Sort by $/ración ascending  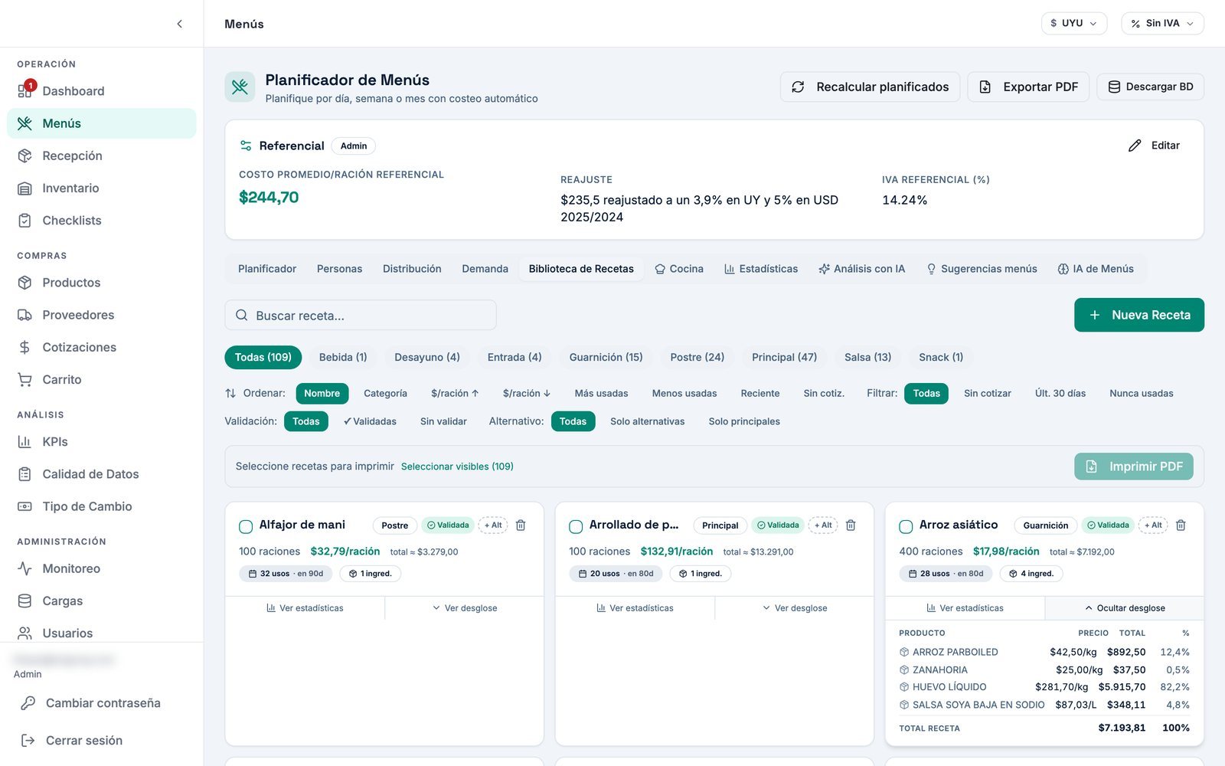[455, 393]
